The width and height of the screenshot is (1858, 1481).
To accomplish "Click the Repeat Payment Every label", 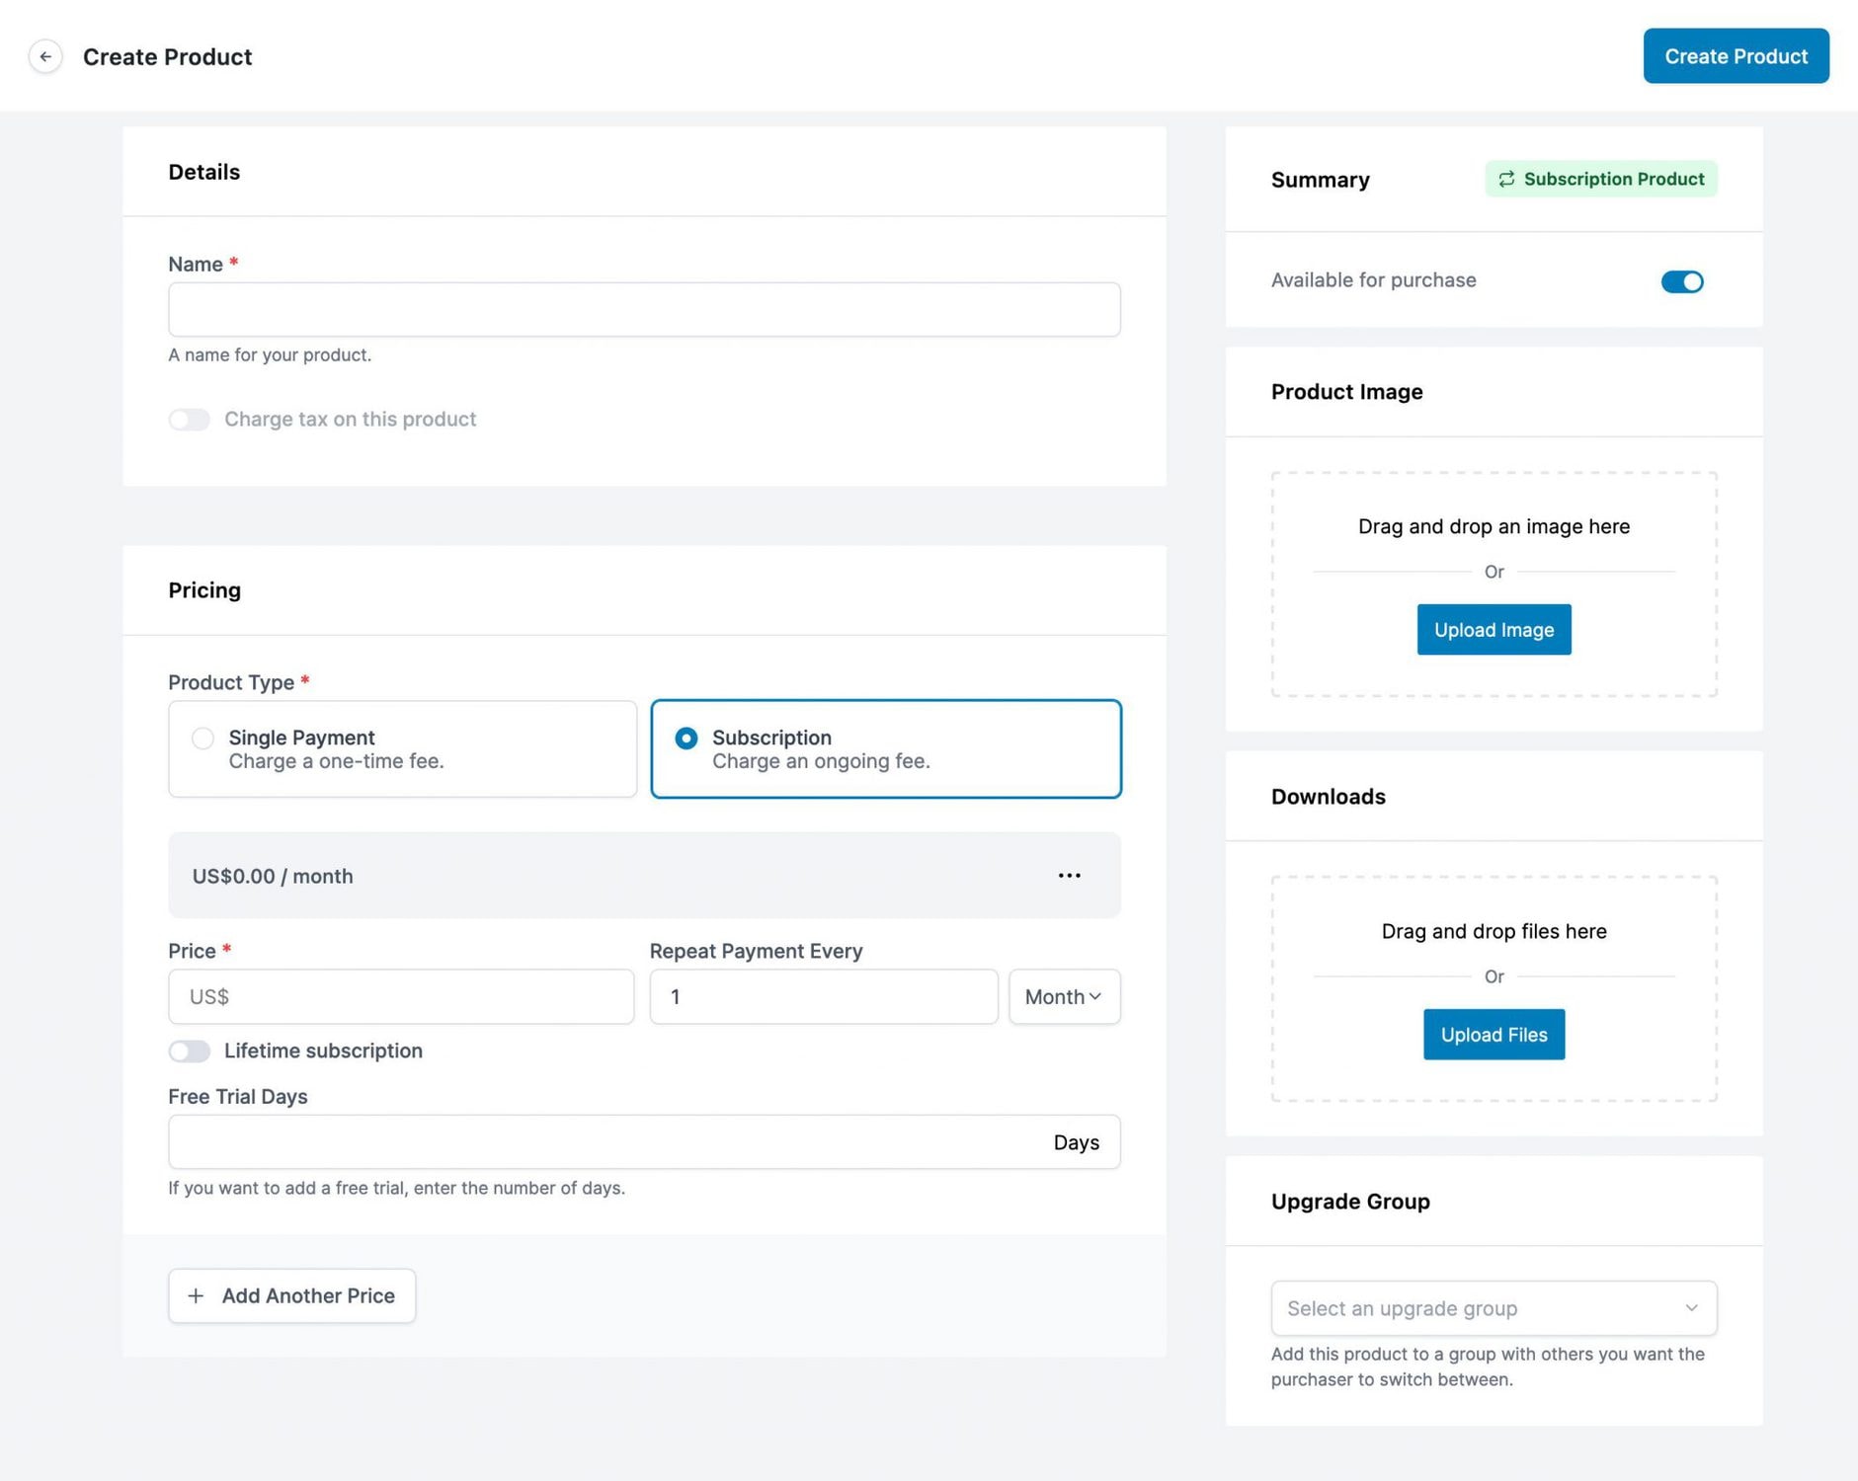I will click(x=756, y=951).
